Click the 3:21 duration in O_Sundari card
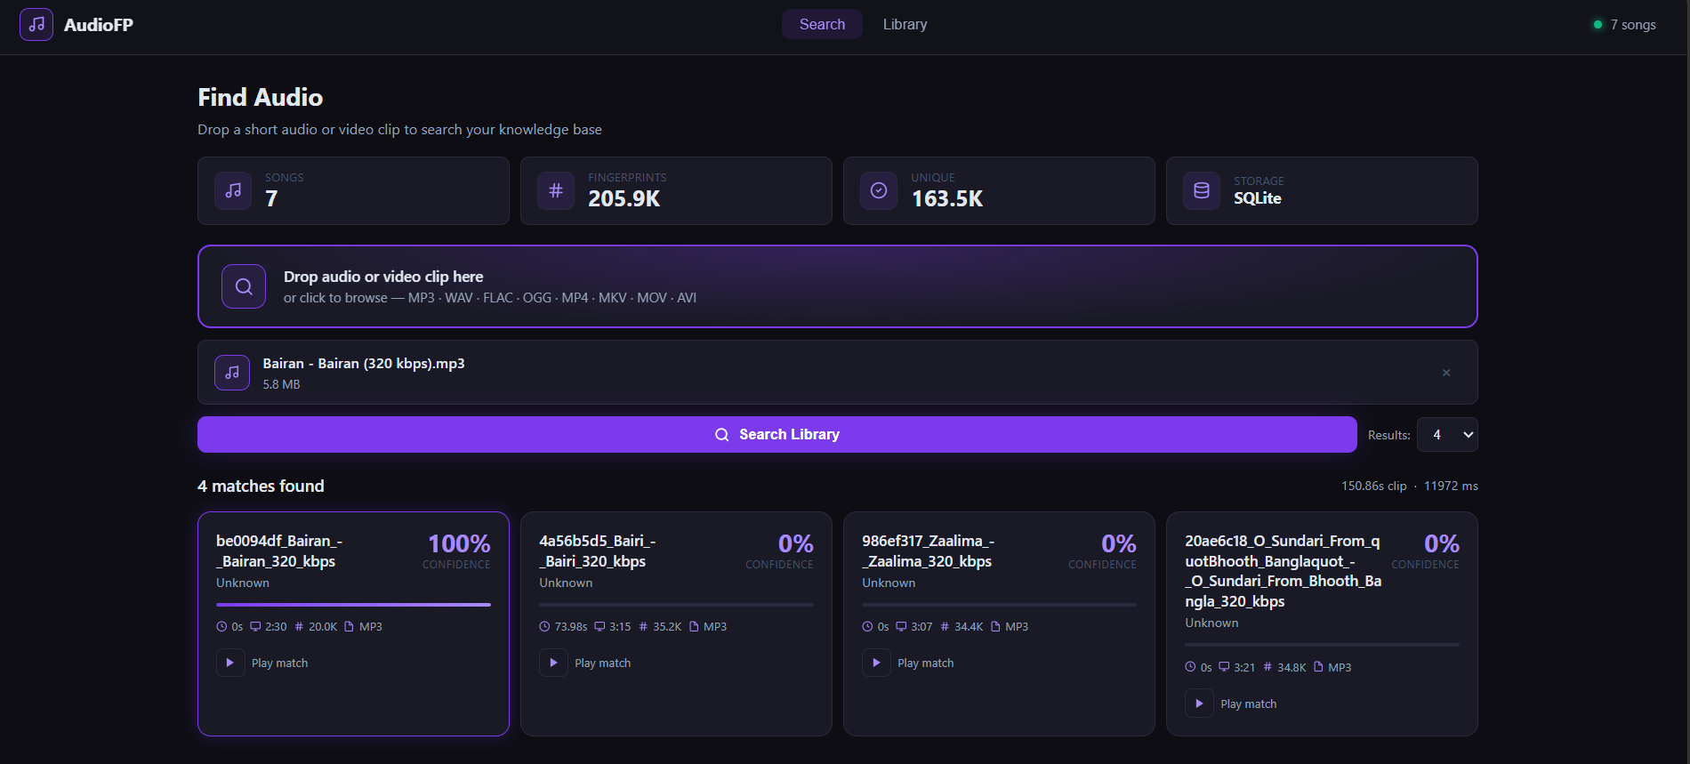 coord(1244,668)
